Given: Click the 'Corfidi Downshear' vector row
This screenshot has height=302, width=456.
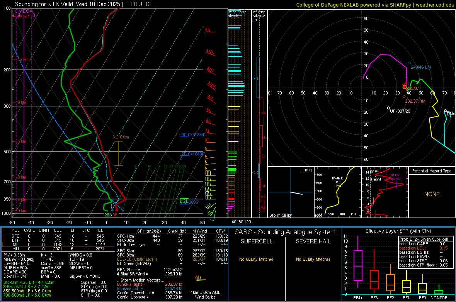Looking at the screenshot, I should click(x=150, y=293).
